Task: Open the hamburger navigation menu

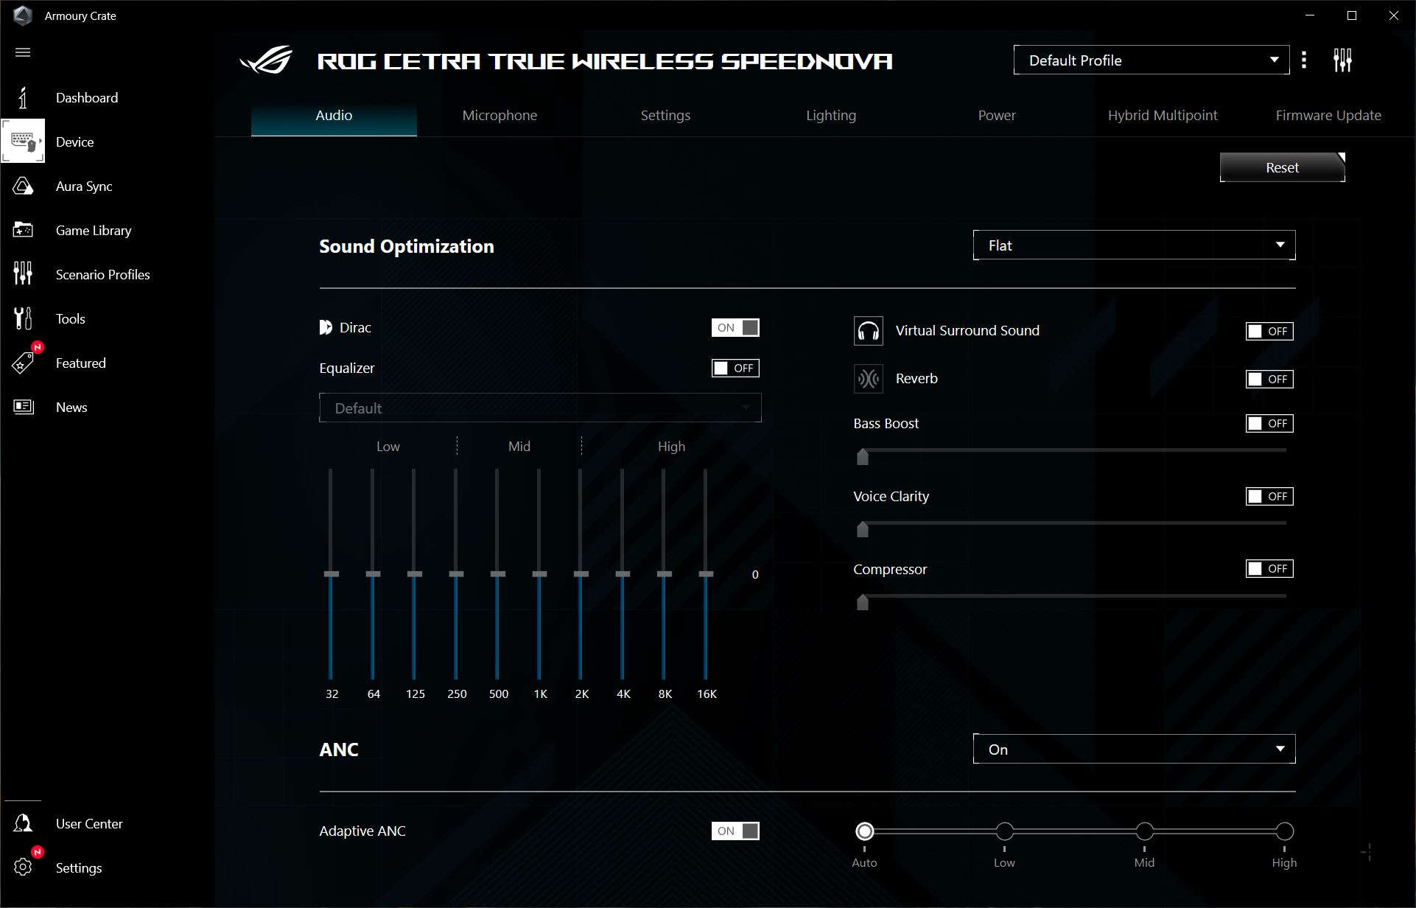Action: (23, 52)
